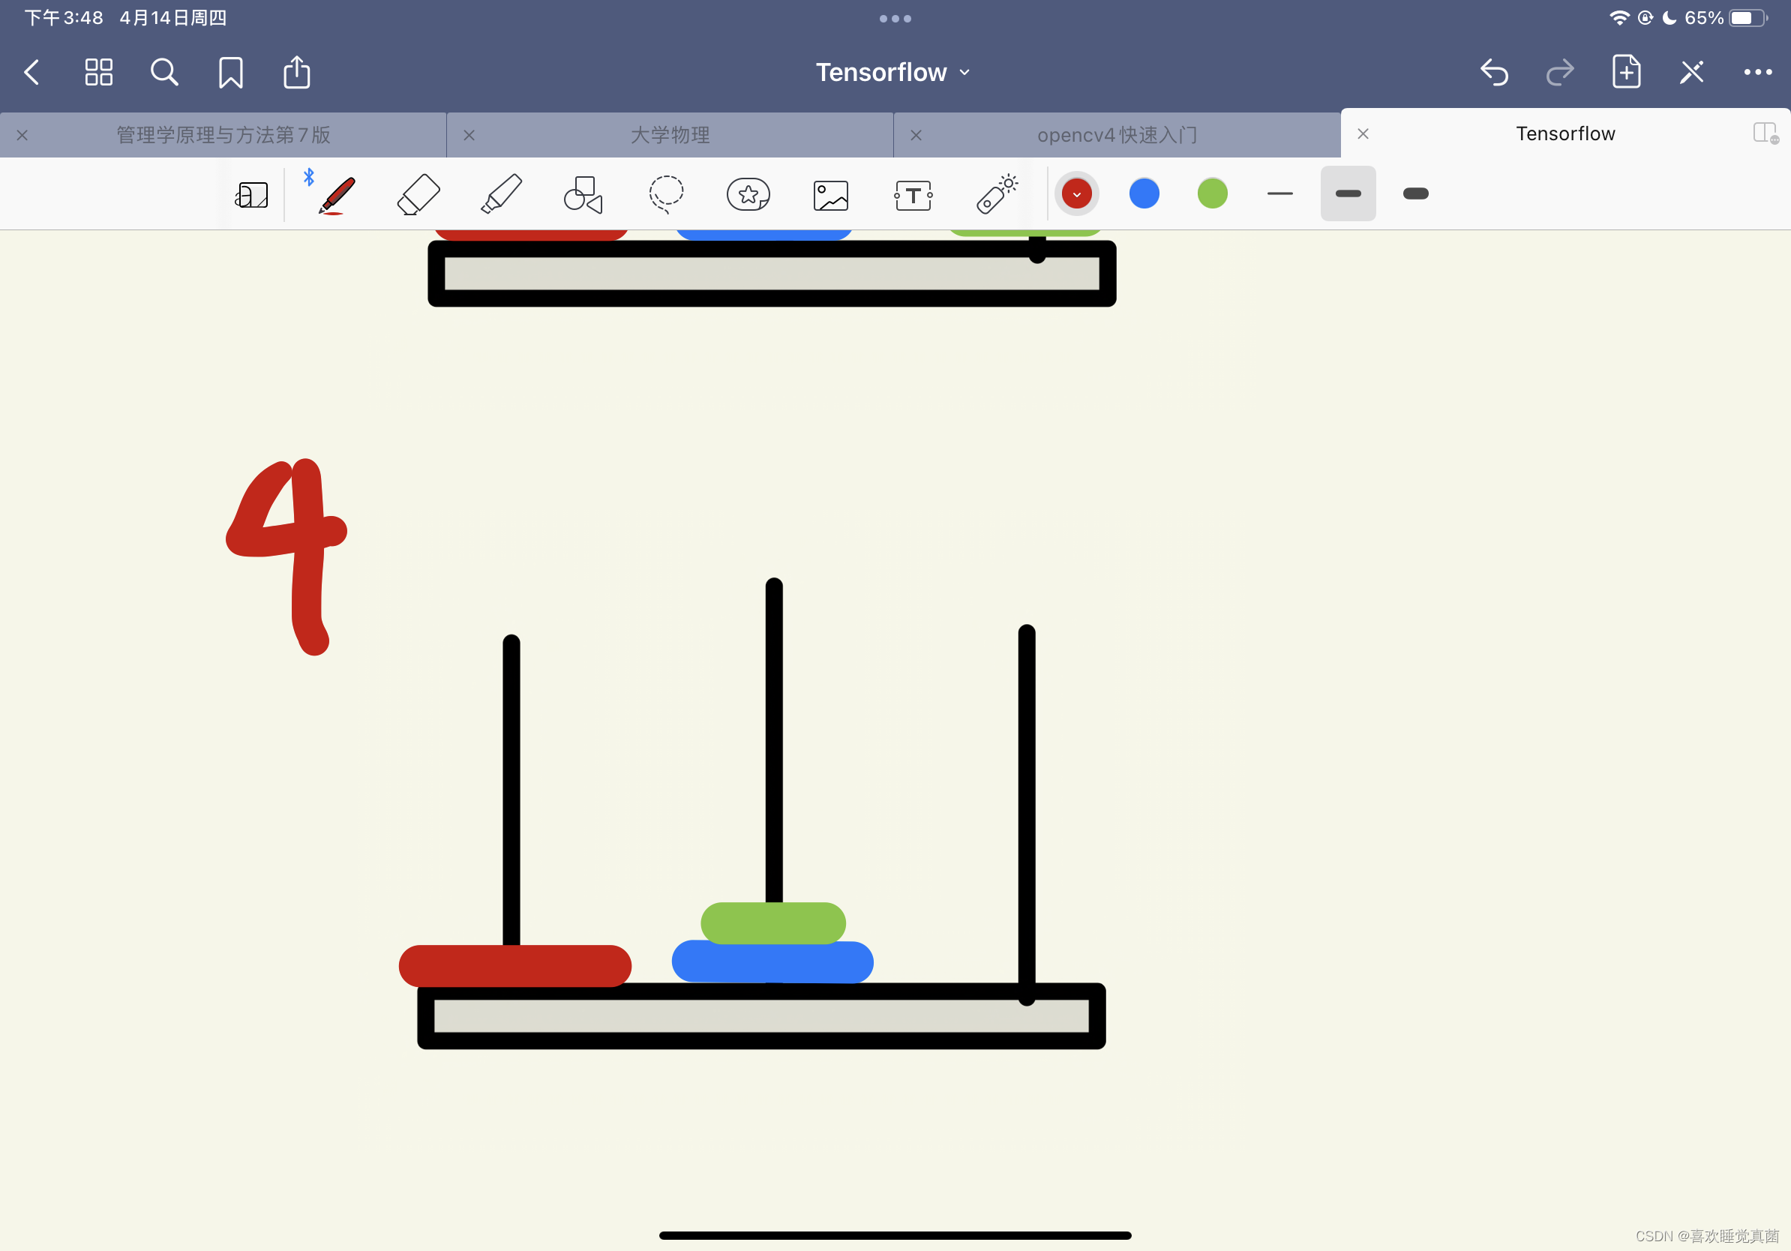
Task: Activate the Laser pointer tool
Action: point(995,194)
